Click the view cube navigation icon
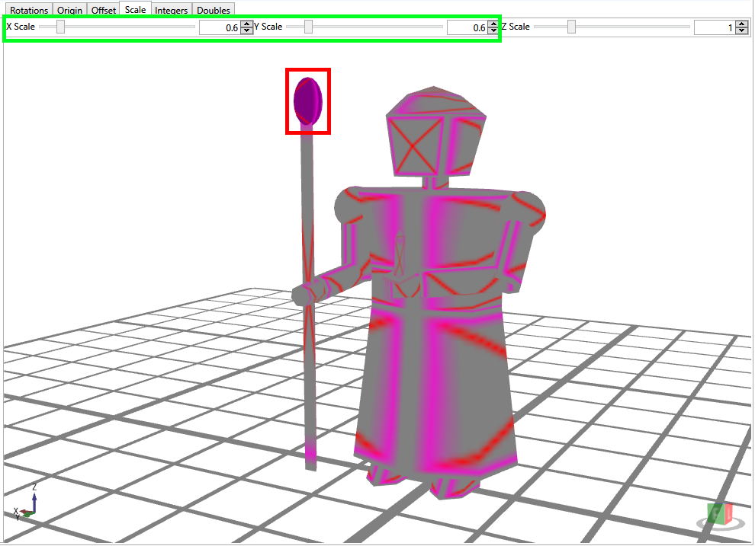The width and height of the screenshot is (755, 546). (x=718, y=516)
